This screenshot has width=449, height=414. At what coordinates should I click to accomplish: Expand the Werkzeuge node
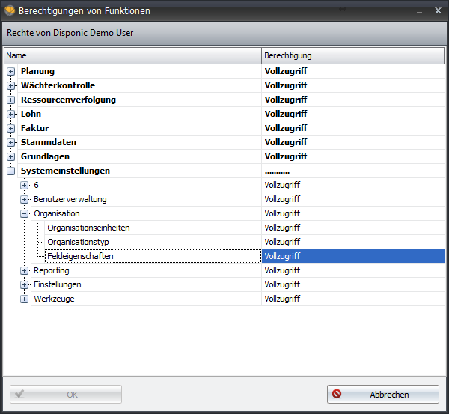25,299
